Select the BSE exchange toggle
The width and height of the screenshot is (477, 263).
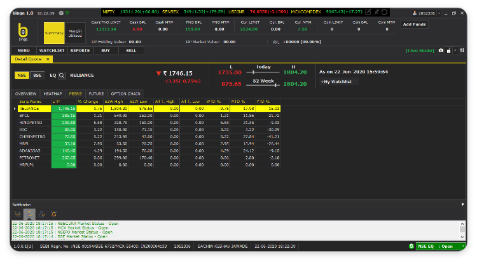click(38, 76)
